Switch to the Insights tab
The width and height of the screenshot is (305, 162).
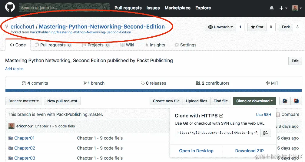[154, 45]
